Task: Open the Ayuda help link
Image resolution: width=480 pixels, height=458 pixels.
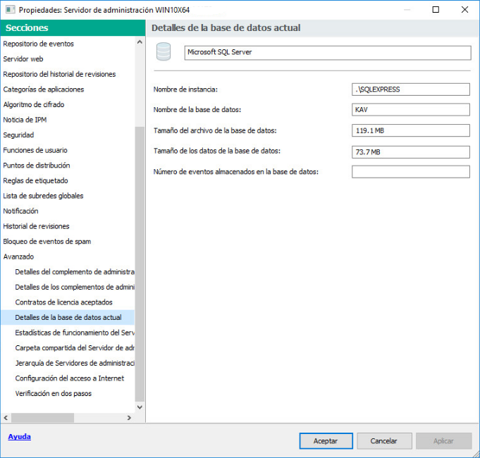Action: click(x=19, y=437)
